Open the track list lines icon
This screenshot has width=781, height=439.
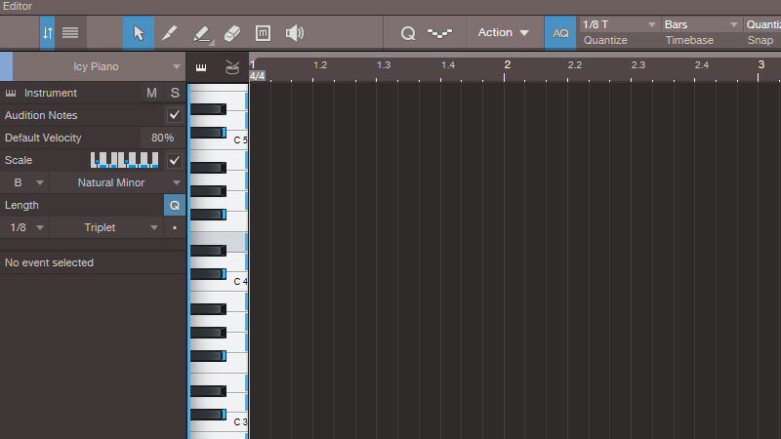point(70,33)
